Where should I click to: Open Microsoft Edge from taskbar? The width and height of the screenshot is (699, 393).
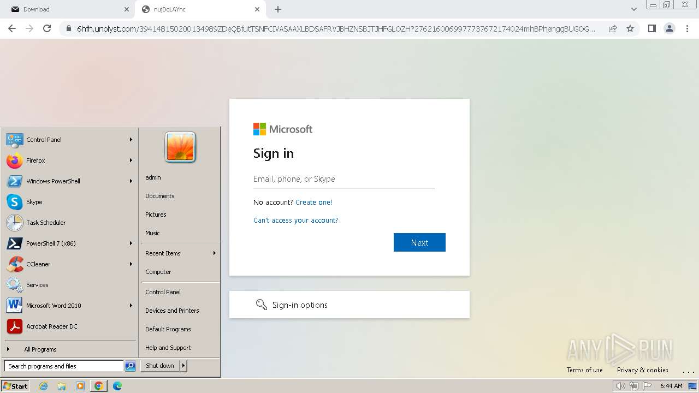coord(117,386)
